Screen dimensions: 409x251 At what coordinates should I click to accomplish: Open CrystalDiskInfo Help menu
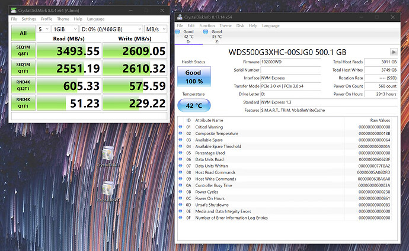point(253,25)
